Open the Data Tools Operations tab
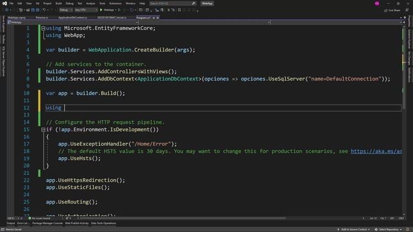 (x=103, y=224)
